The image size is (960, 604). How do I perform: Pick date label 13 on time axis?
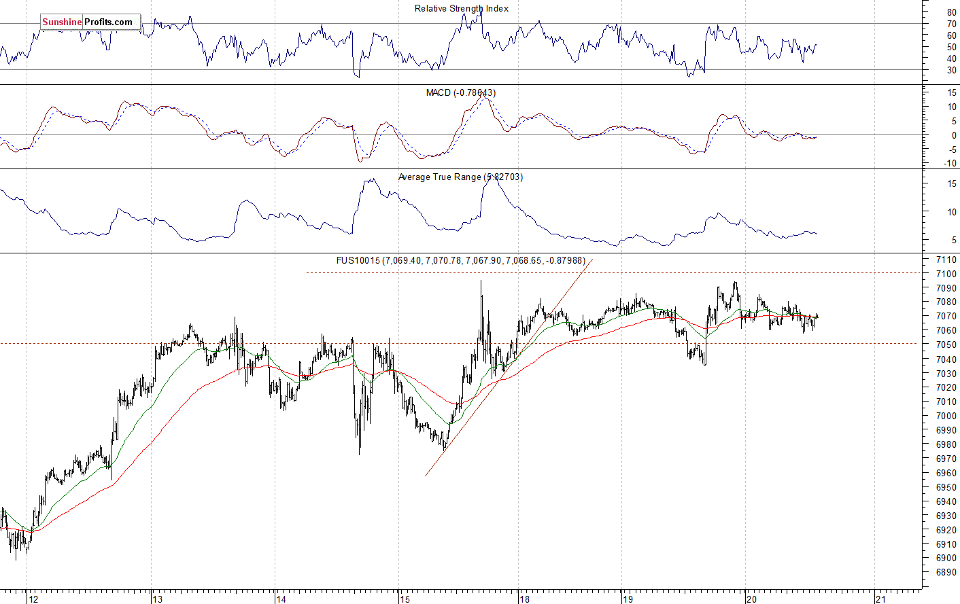(158, 599)
